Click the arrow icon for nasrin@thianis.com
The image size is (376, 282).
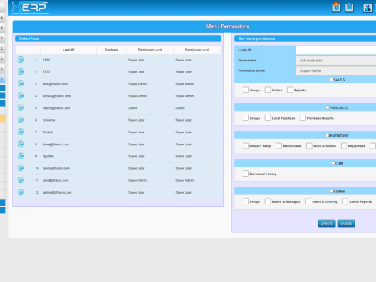21,108
